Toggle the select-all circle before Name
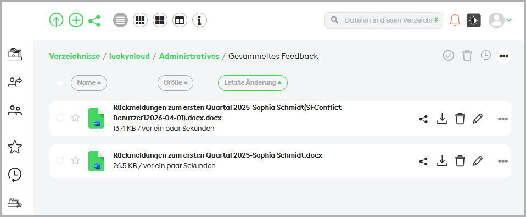This screenshot has height=217, width=526. point(60,83)
